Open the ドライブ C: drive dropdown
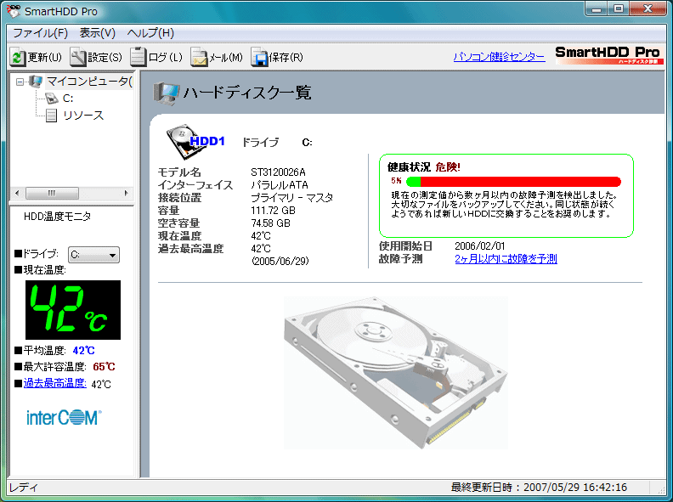The height and width of the screenshot is (502, 673). (93, 255)
